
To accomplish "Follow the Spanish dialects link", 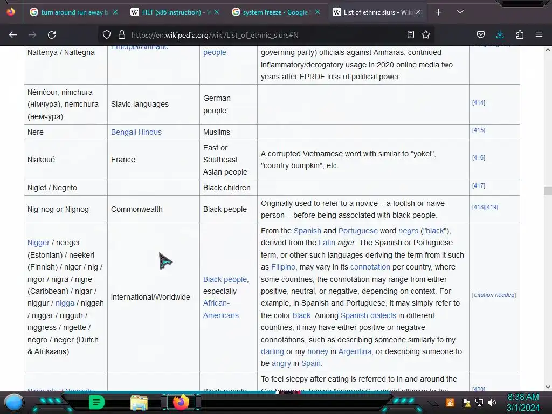I will tap(368, 315).
